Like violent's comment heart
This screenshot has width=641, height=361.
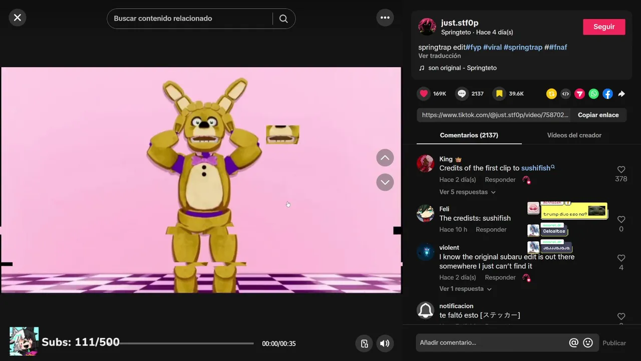pos(621,258)
